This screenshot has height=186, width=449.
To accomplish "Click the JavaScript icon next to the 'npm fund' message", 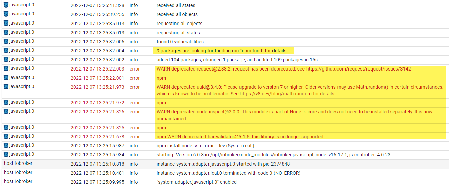I will (6, 50).
